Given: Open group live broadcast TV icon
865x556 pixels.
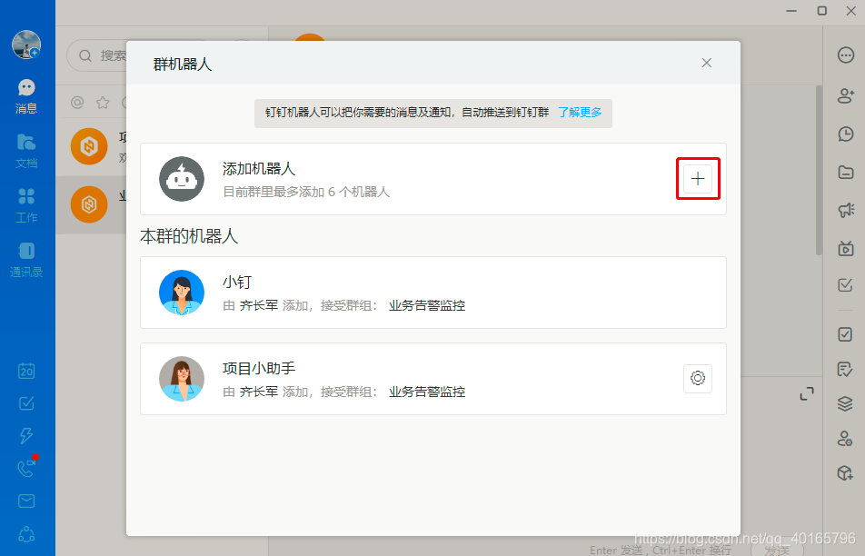Looking at the screenshot, I should point(846,248).
